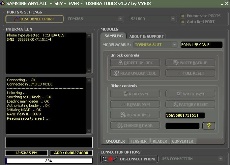Open the COM365 port dropdown
The width and height of the screenshot is (230, 165).
coord(120,19)
